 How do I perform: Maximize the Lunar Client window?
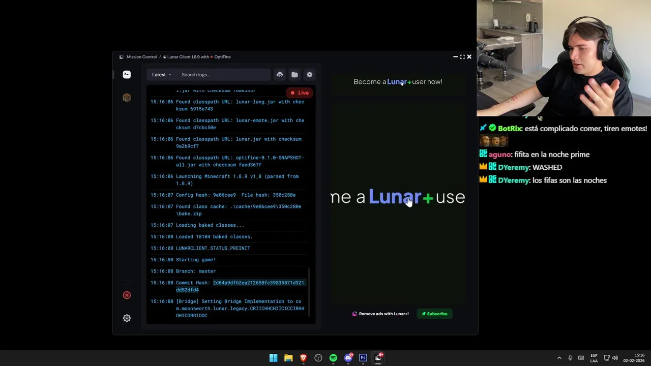[462, 57]
